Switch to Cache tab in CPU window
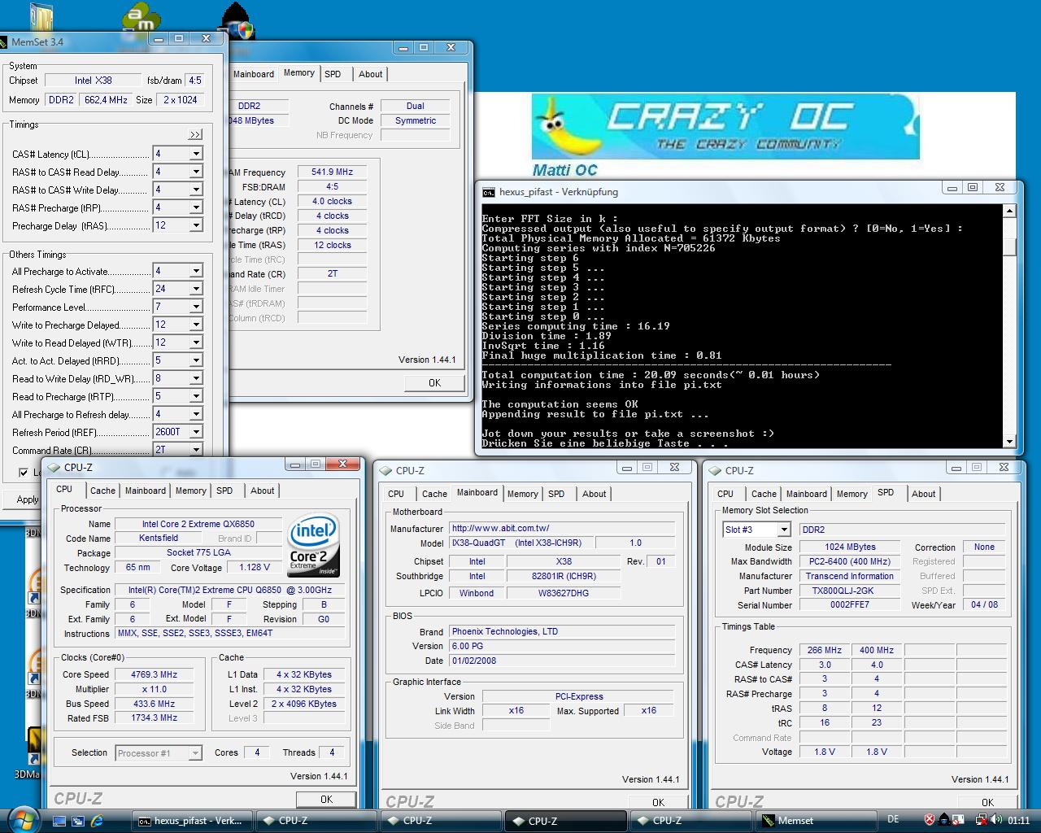The image size is (1041, 833). click(x=102, y=491)
